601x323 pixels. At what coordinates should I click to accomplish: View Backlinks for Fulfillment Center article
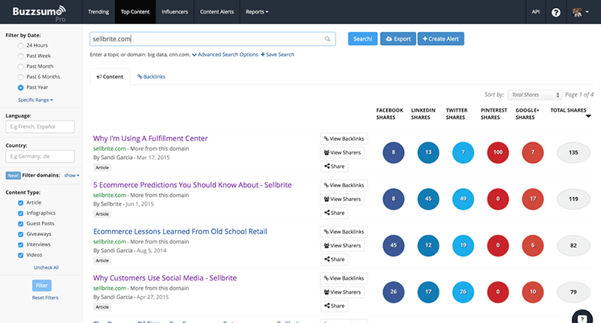[x=344, y=139]
